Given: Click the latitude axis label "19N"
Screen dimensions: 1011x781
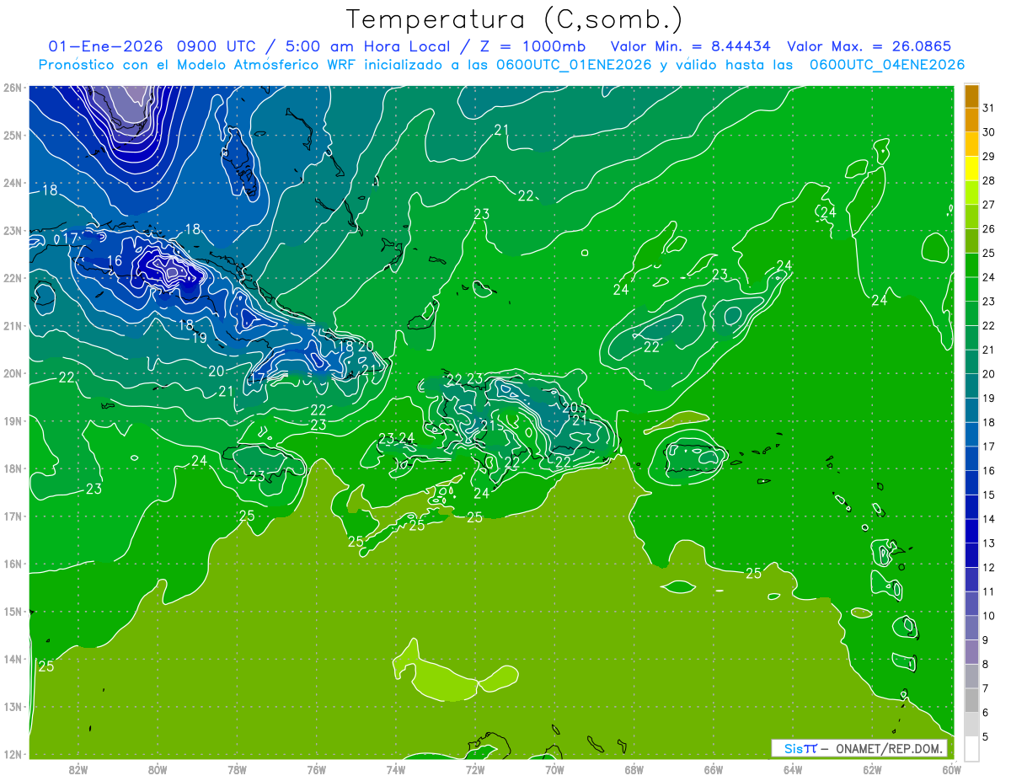Looking at the screenshot, I should (x=12, y=421).
